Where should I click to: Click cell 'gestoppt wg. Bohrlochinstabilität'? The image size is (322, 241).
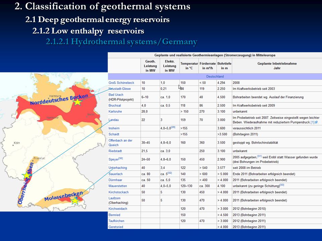255,143
